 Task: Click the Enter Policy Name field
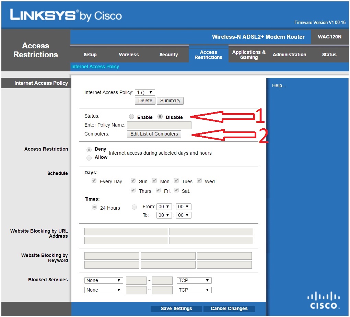[159, 125]
